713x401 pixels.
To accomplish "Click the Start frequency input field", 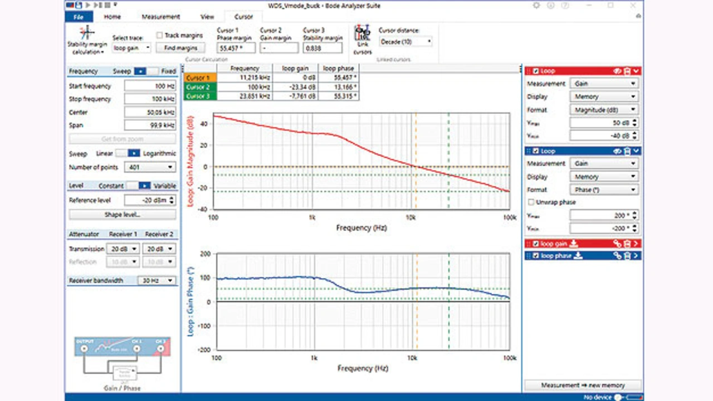I will point(150,86).
